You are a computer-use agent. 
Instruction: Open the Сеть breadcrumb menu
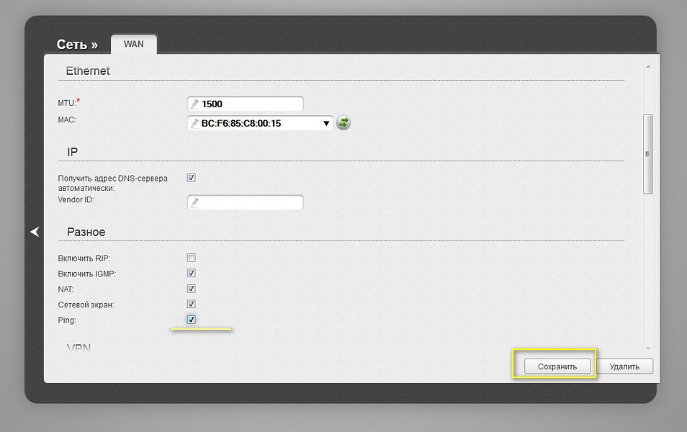point(77,44)
